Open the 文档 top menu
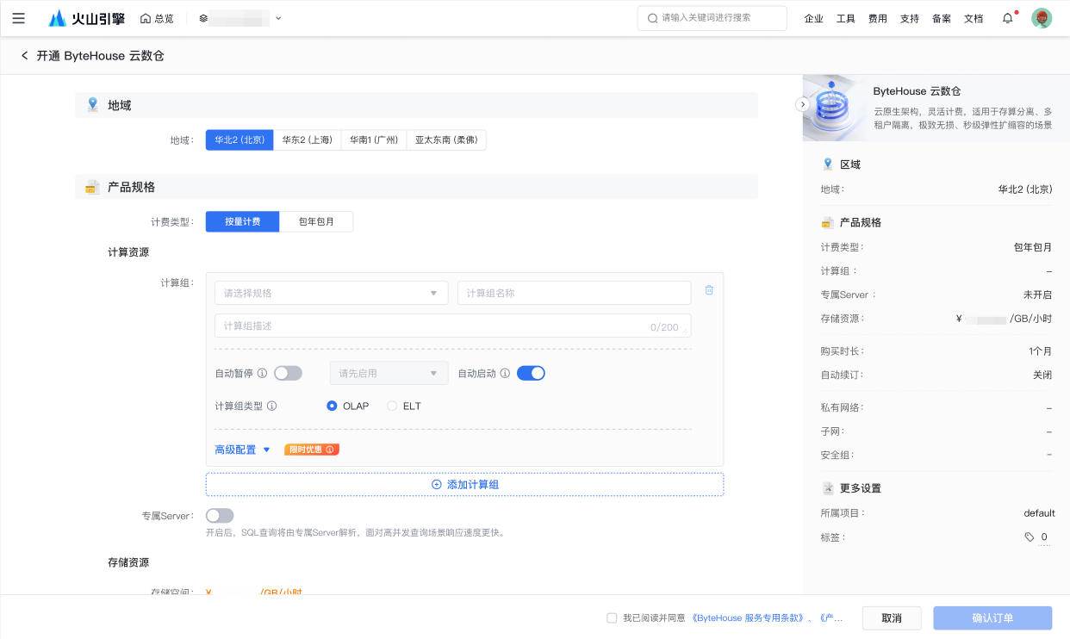Viewport: 1070px width, 639px height. [x=973, y=18]
